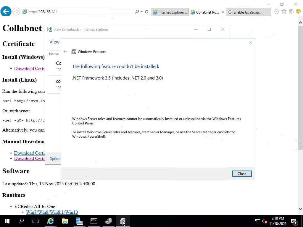This screenshot has width=303, height=227.
Task: Click the IE Home icon
Action: pyautogui.click(x=277, y=12)
